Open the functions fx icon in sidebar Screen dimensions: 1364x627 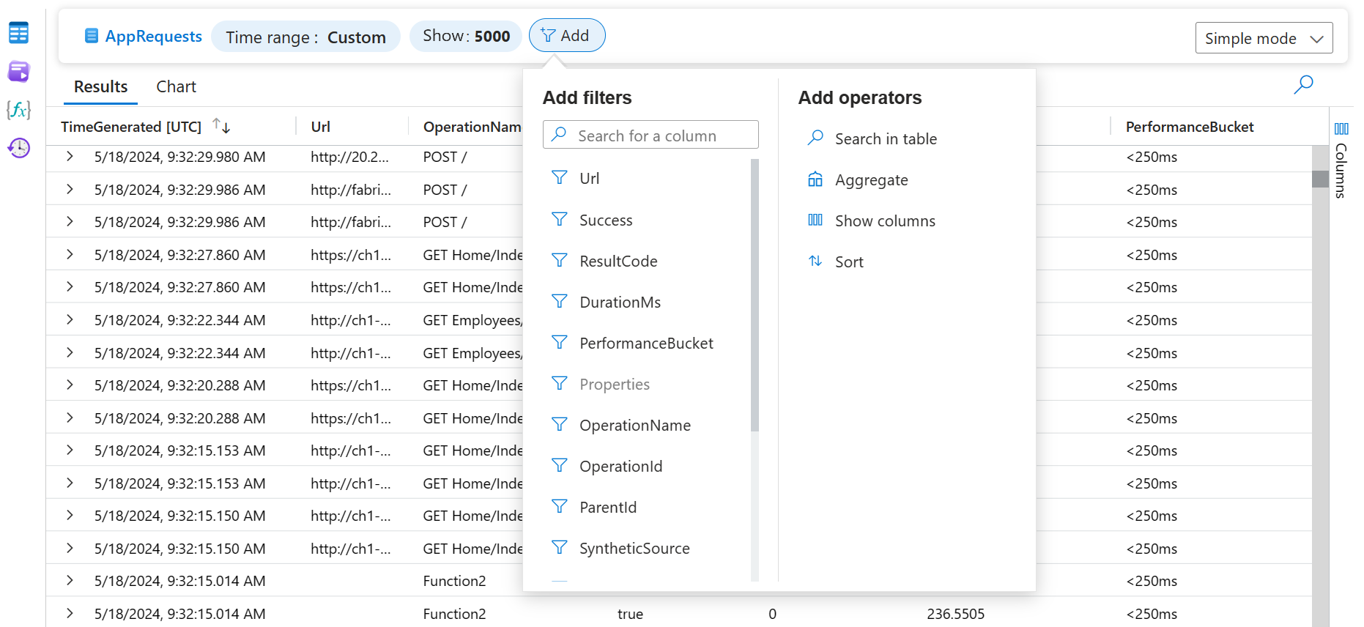[19, 110]
